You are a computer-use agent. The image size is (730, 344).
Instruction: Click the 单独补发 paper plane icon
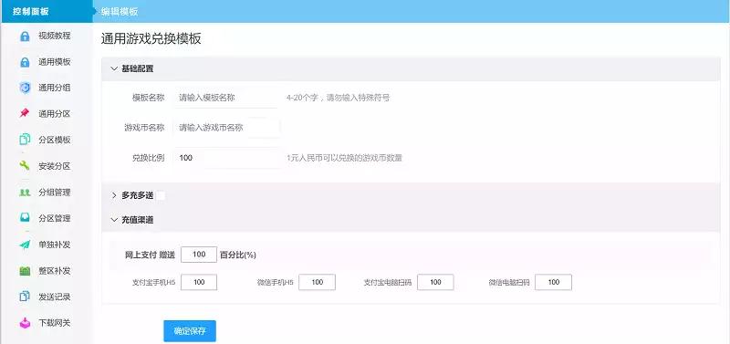25,245
